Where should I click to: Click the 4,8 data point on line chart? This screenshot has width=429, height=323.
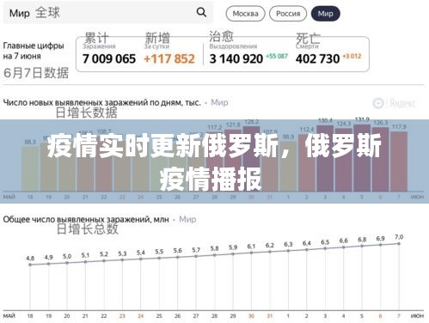[x=30, y=265]
